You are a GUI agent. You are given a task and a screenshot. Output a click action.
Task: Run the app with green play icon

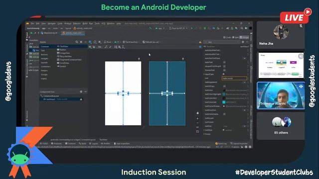pos(191,28)
